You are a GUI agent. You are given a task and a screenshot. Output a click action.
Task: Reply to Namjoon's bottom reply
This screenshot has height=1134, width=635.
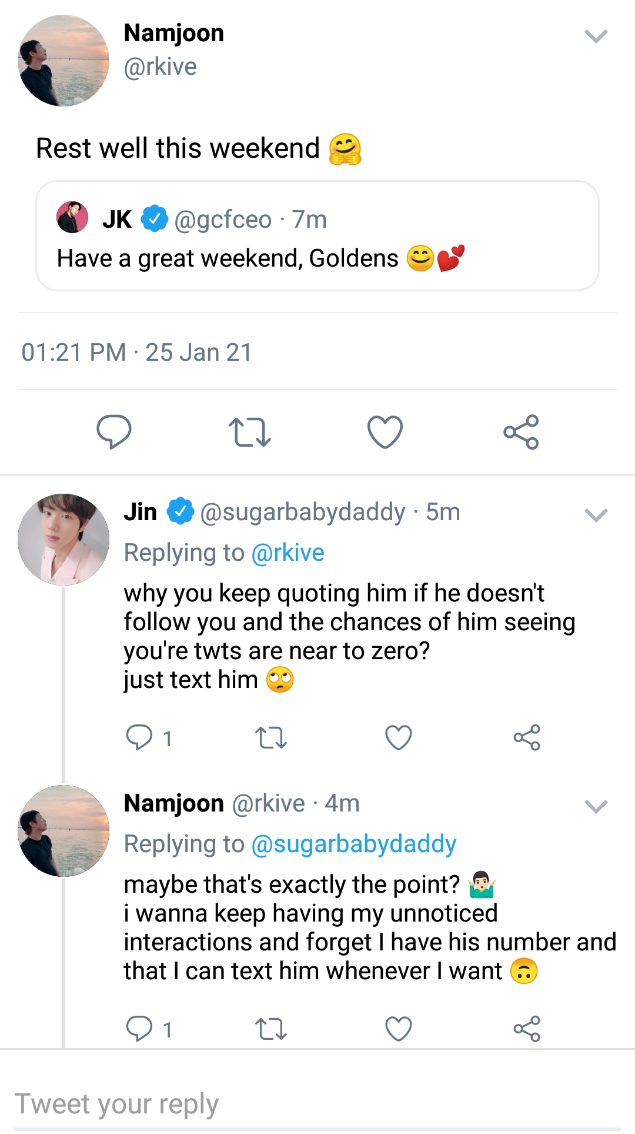pyautogui.click(x=140, y=1029)
